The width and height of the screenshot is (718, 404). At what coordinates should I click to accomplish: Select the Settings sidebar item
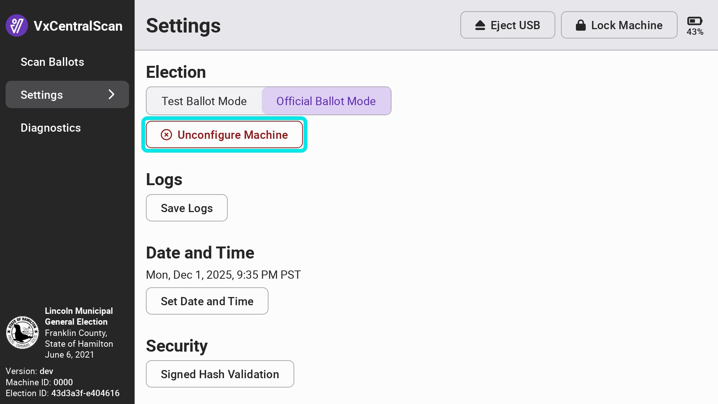(42, 95)
